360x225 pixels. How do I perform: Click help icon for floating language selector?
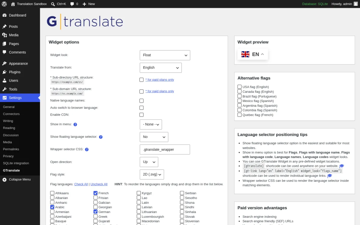click(101, 137)
